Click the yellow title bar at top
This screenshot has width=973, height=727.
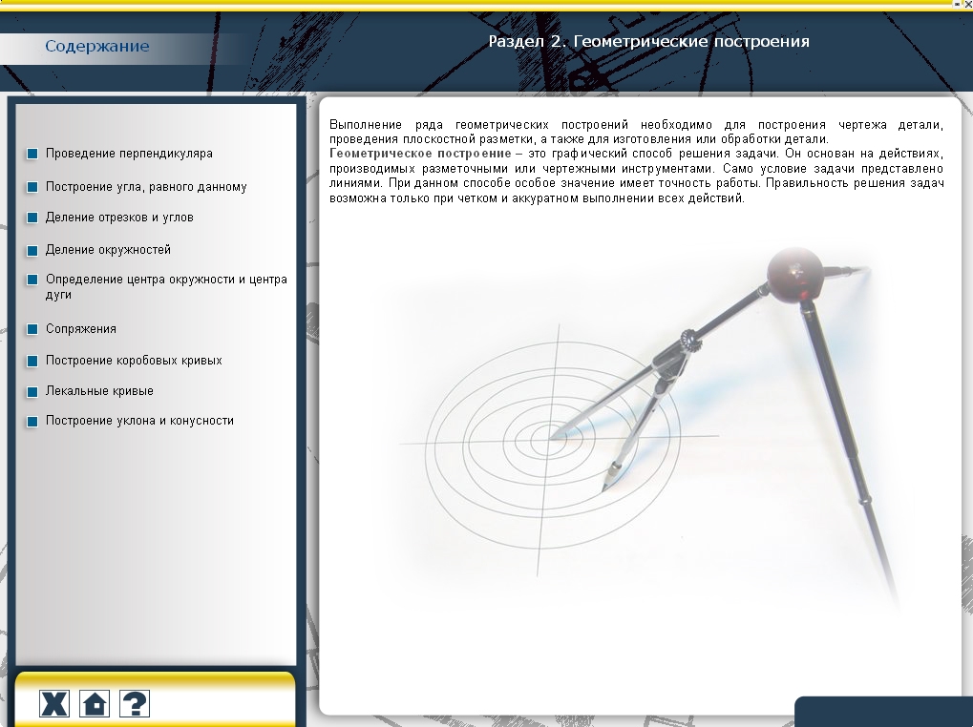point(477,5)
